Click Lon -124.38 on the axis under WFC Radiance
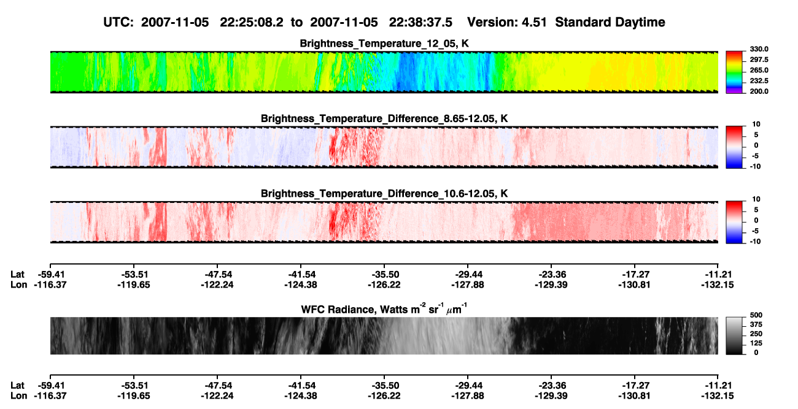 point(300,395)
